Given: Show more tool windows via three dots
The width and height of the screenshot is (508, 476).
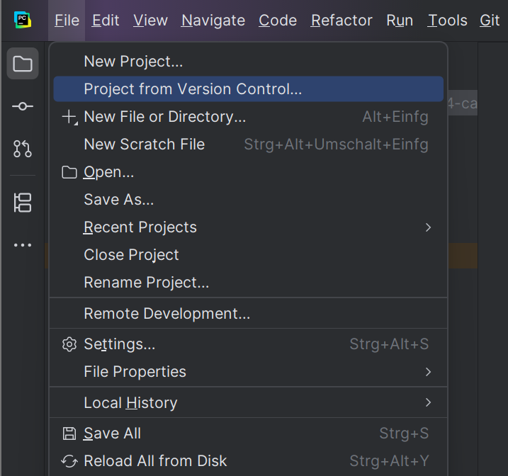Looking at the screenshot, I should coord(23,245).
